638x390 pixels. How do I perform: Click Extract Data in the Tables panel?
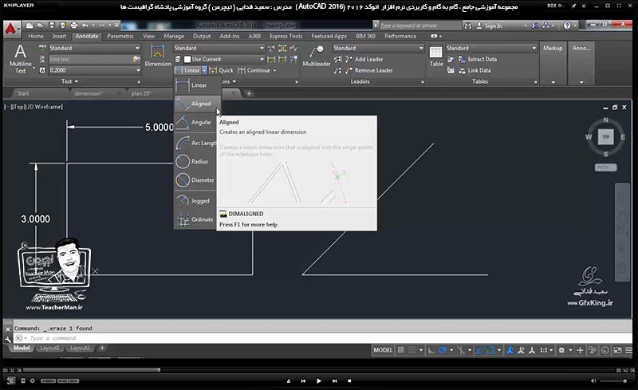[478, 59]
